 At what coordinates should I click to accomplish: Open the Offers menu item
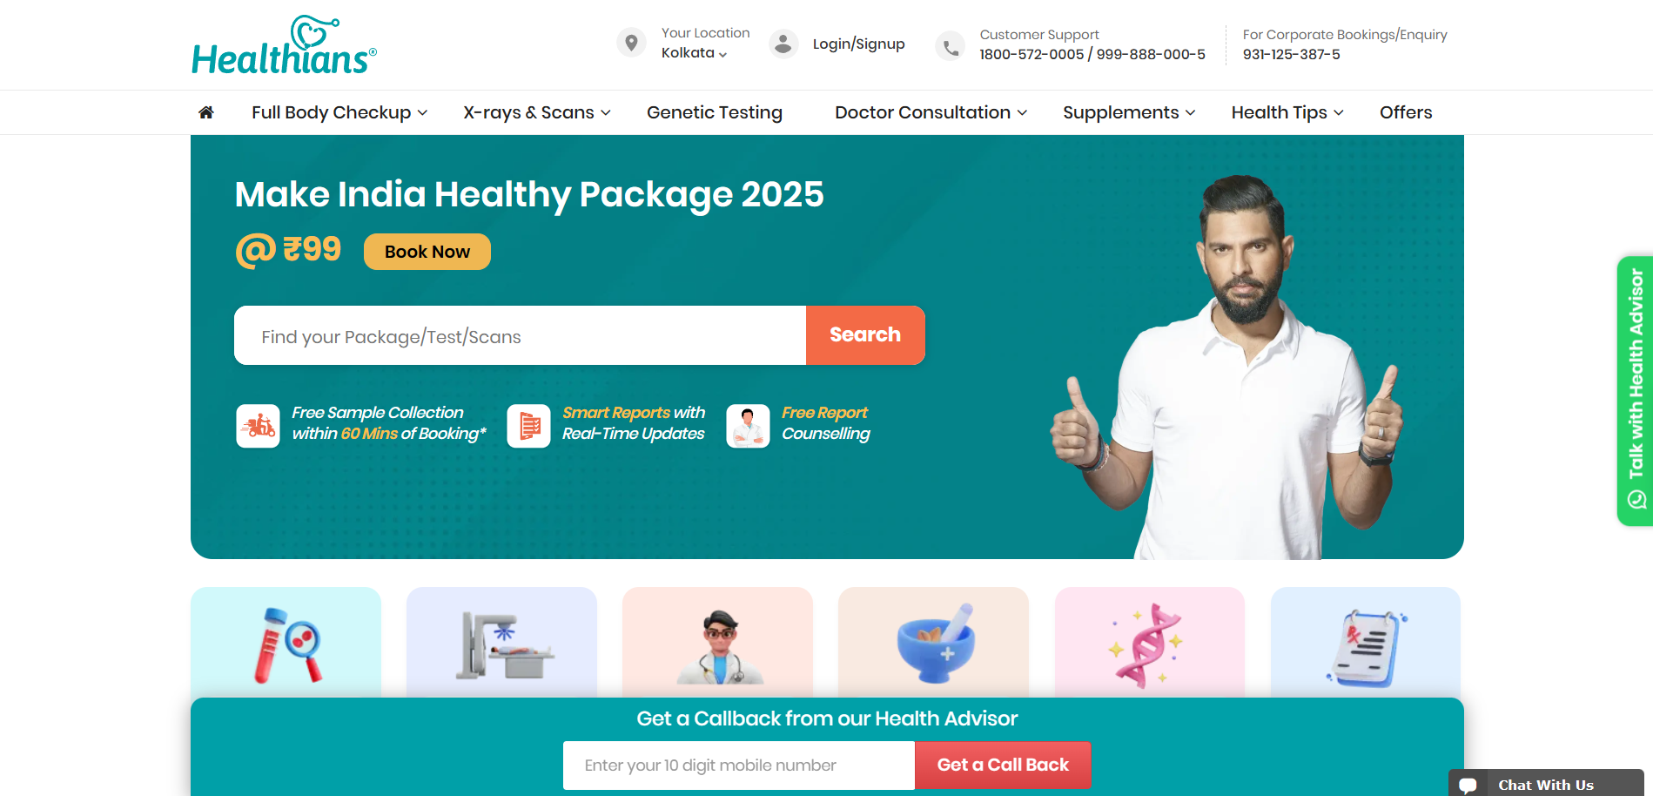point(1406,112)
